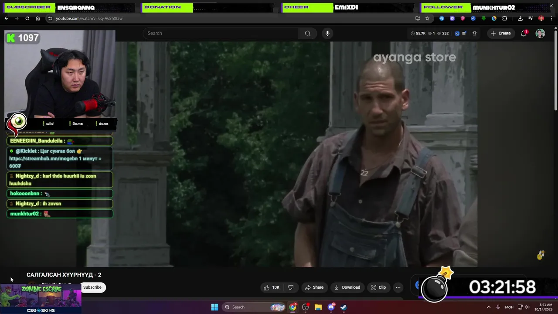558x314 pixels.
Task: Open Discord from the taskbar
Action: coord(331,307)
